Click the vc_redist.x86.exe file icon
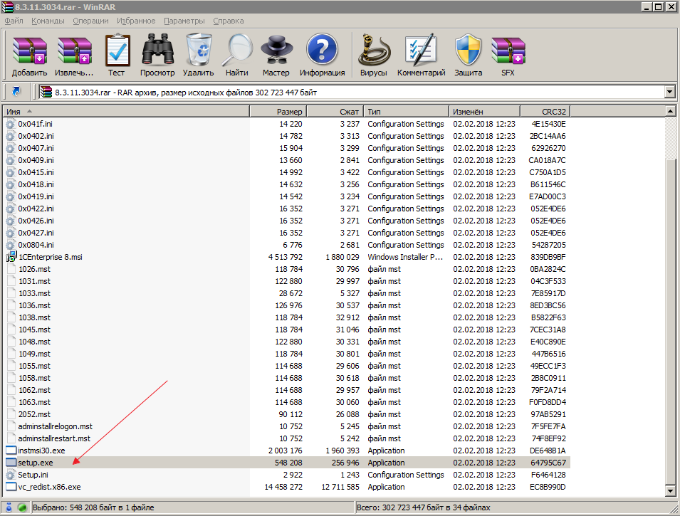The width and height of the screenshot is (680, 516). pyautogui.click(x=11, y=487)
